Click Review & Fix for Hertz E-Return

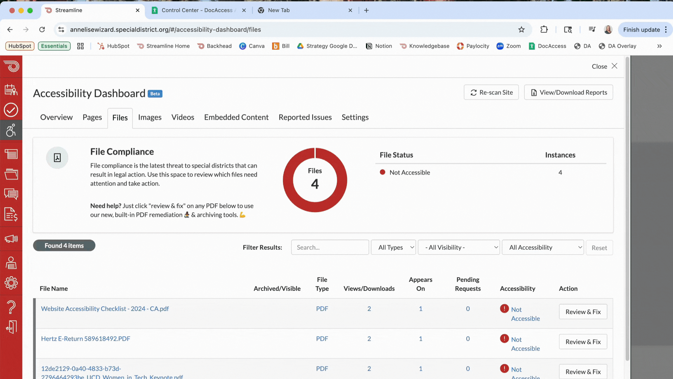tap(583, 341)
